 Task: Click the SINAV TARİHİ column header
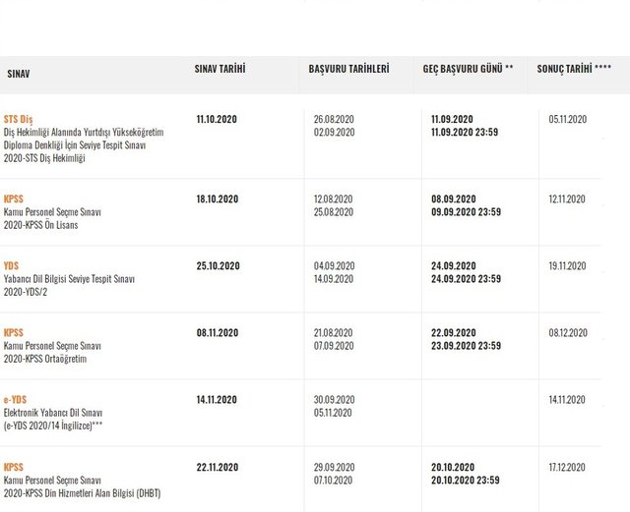(x=220, y=69)
